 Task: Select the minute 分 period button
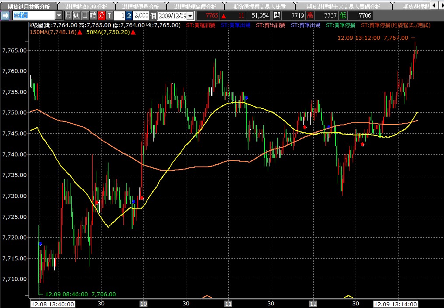pos(101,15)
